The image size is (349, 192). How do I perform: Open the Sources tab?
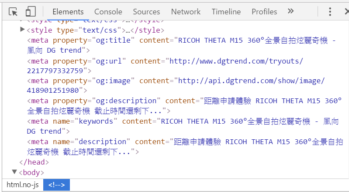(x=146, y=12)
